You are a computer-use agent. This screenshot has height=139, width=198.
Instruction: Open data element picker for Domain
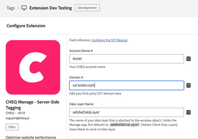pyautogui.click(x=189, y=85)
